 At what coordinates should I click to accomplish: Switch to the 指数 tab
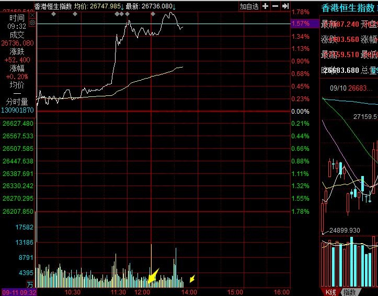point(350,292)
